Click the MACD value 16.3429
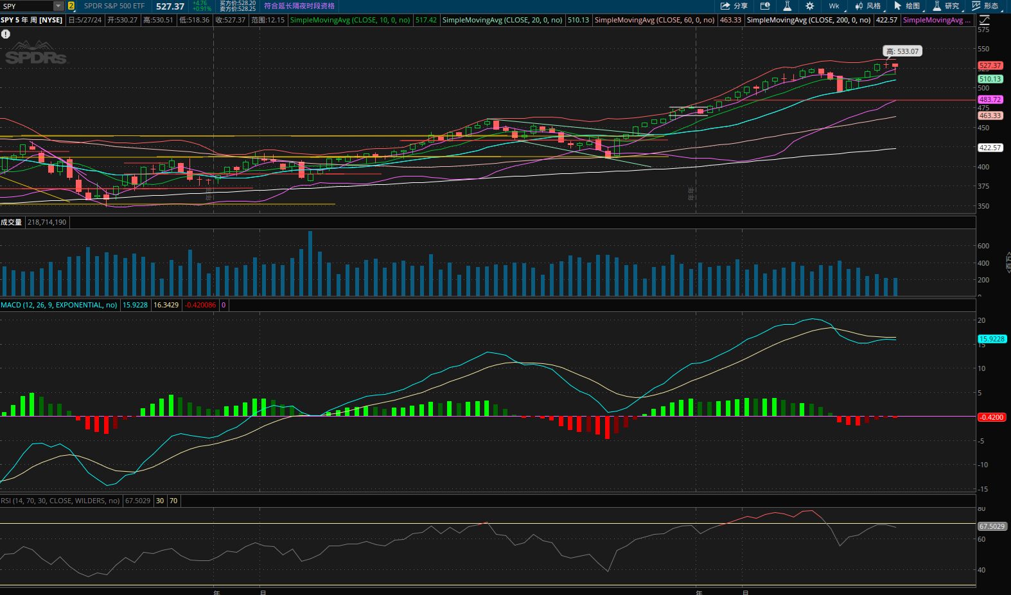1011x595 pixels. point(166,305)
